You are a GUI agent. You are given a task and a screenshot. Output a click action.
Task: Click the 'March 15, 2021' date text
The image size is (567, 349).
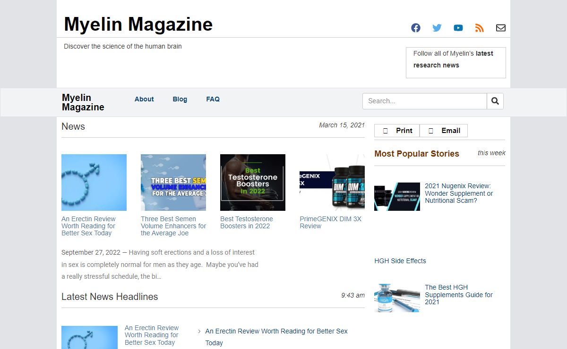click(x=342, y=125)
